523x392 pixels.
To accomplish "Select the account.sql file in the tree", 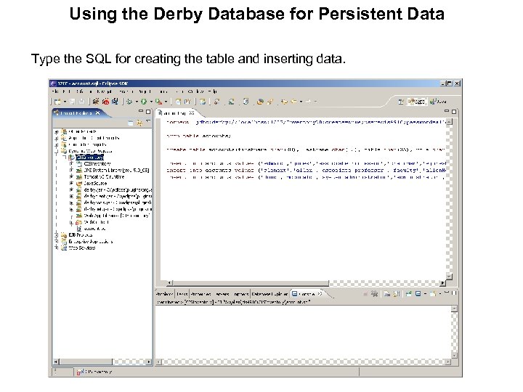I will pos(94,229).
